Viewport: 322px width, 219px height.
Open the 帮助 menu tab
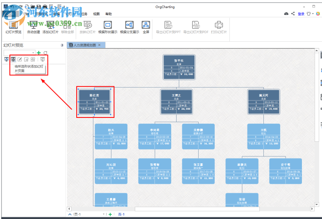109,14
